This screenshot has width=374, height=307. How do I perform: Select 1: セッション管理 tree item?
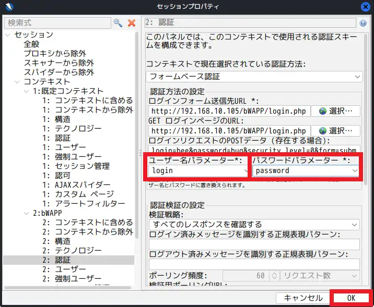coord(76,166)
